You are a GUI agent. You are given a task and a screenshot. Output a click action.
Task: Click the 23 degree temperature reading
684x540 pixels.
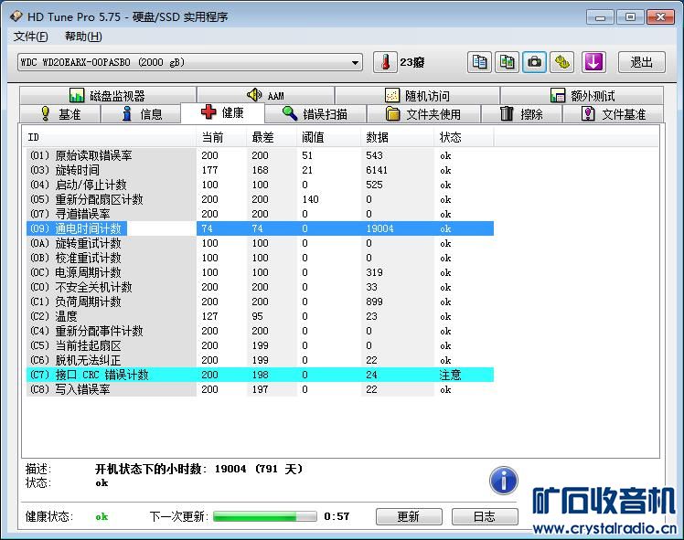click(x=412, y=62)
